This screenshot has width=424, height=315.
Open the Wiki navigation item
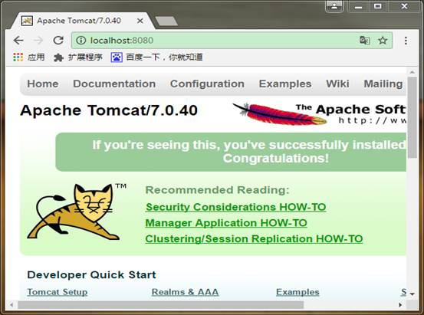point(337,84)
